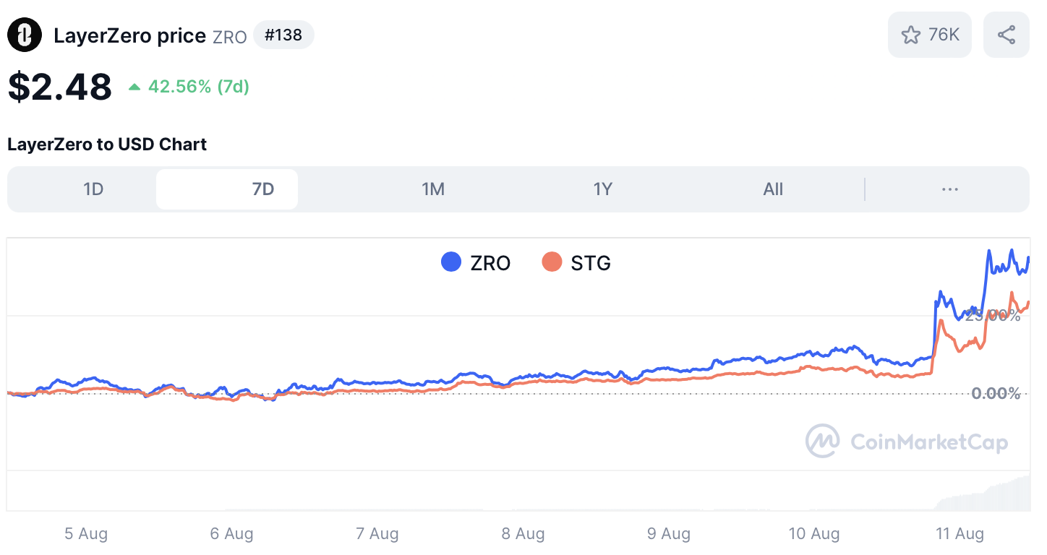
Task: Click the star watchlist icon
Action: point(912,34)
